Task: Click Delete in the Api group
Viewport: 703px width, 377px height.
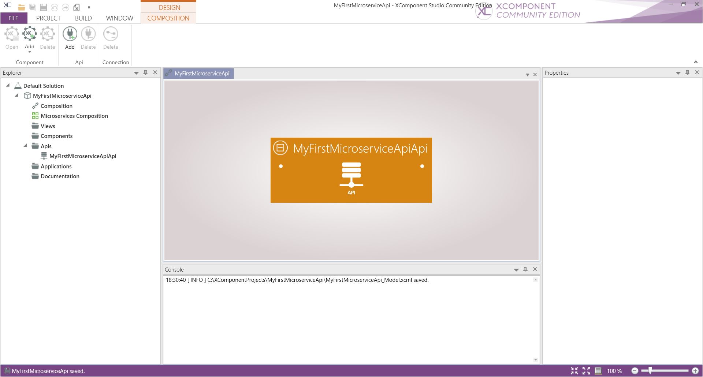Action: (x=88, y=38)
